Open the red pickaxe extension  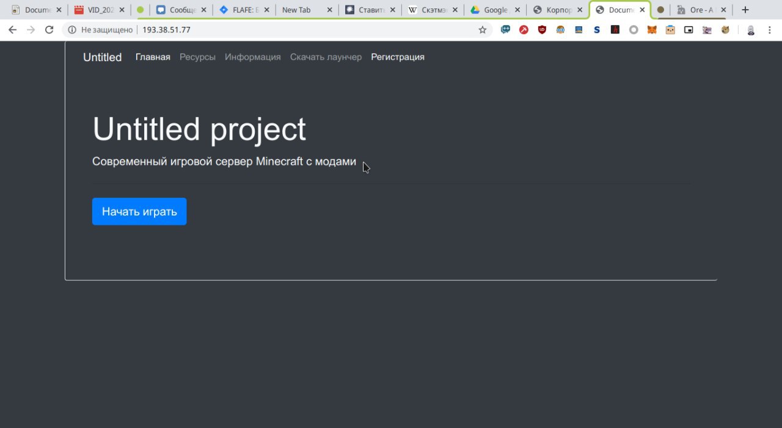[524, 29]
